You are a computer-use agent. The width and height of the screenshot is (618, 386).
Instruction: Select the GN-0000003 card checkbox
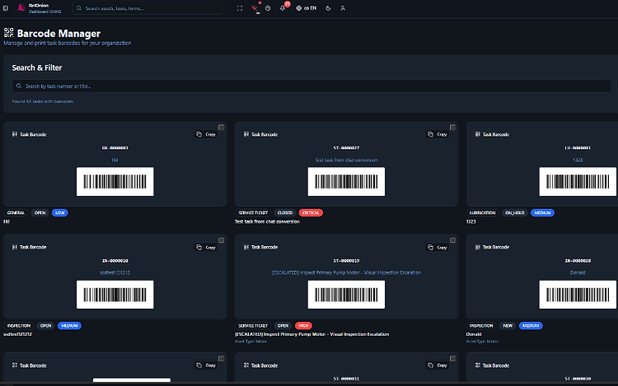click(x=221, y=127)
